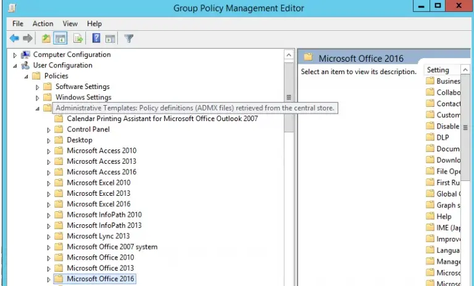Click the Back arrow toolbar icon
Image resolution: width=474 pixels, height=286 pixels.
(14, 38)
